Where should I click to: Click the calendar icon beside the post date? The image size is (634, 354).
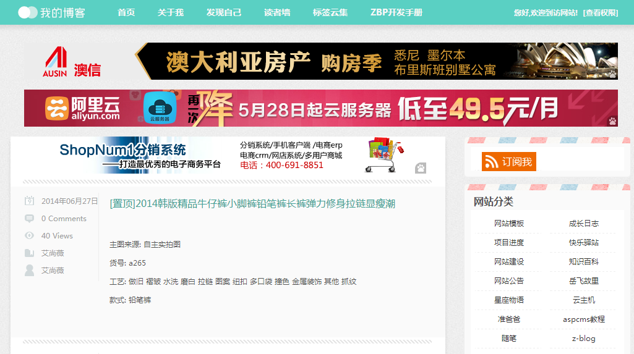coord(29,201)
